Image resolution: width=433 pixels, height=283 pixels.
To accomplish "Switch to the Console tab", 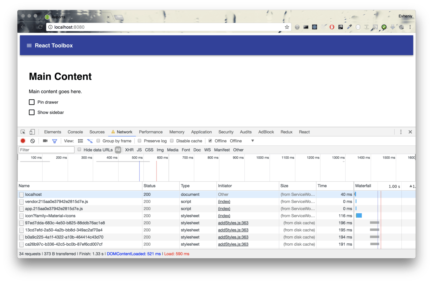I will [75, 132].
